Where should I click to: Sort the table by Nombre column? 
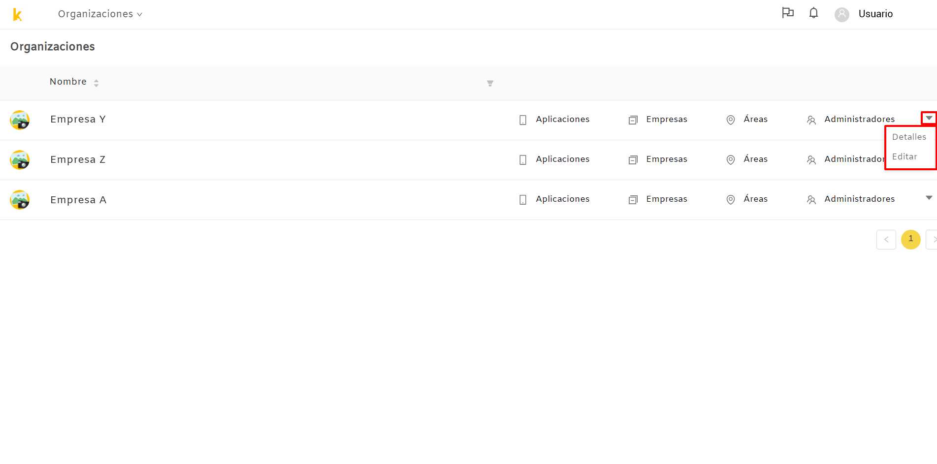tap(97, 83)
